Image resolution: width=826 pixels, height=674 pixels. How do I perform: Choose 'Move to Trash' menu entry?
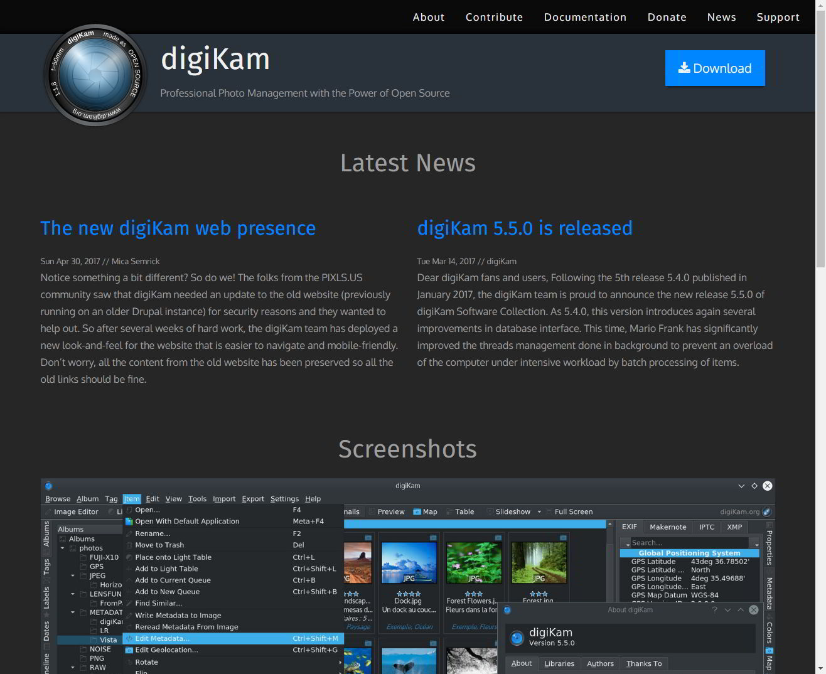tap(233, 545)
